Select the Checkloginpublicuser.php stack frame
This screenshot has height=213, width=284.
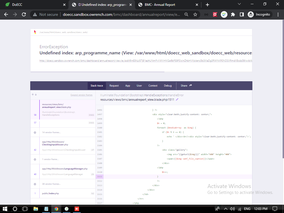63,146
